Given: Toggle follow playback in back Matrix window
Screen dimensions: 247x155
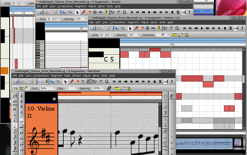Looking at the screenshot, I should click(184, 12).
